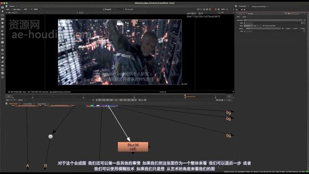The height and width of the screenshot is (174, 309).
Task: Open the Views nodes toolbar icon
Action: pyautogui.click(x=2, y=54)
